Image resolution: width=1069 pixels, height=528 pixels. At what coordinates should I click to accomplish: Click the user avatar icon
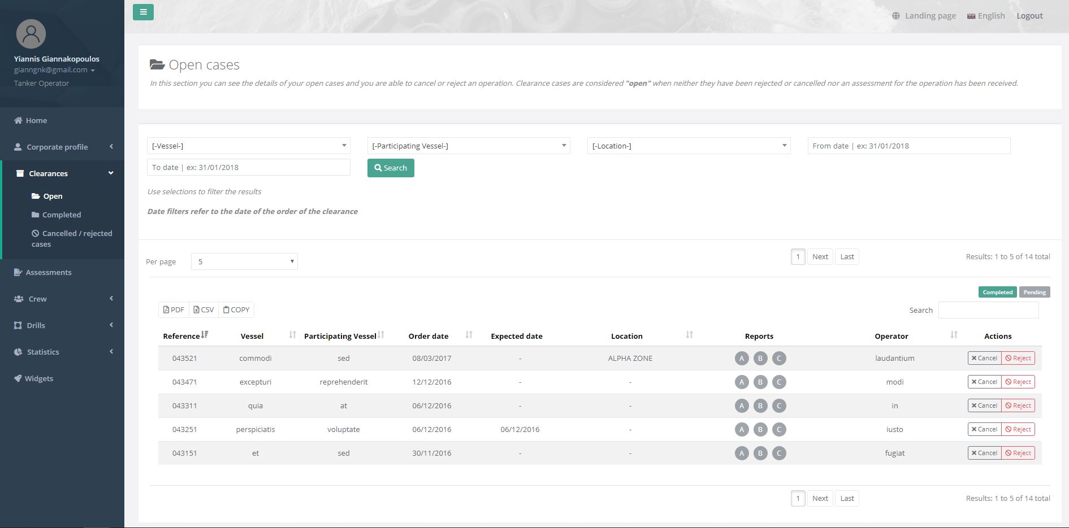pos(31,34)
